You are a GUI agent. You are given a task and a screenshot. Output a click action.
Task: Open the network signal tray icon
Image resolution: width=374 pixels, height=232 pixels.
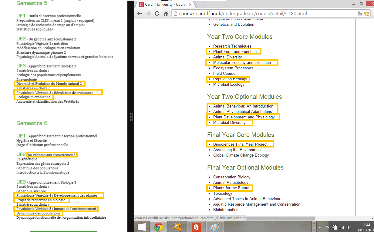[x=342, y=227]
